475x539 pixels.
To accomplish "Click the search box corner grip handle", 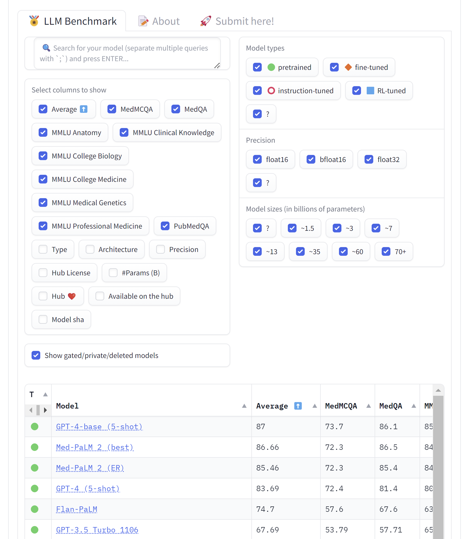I will [x=217, y=66].
